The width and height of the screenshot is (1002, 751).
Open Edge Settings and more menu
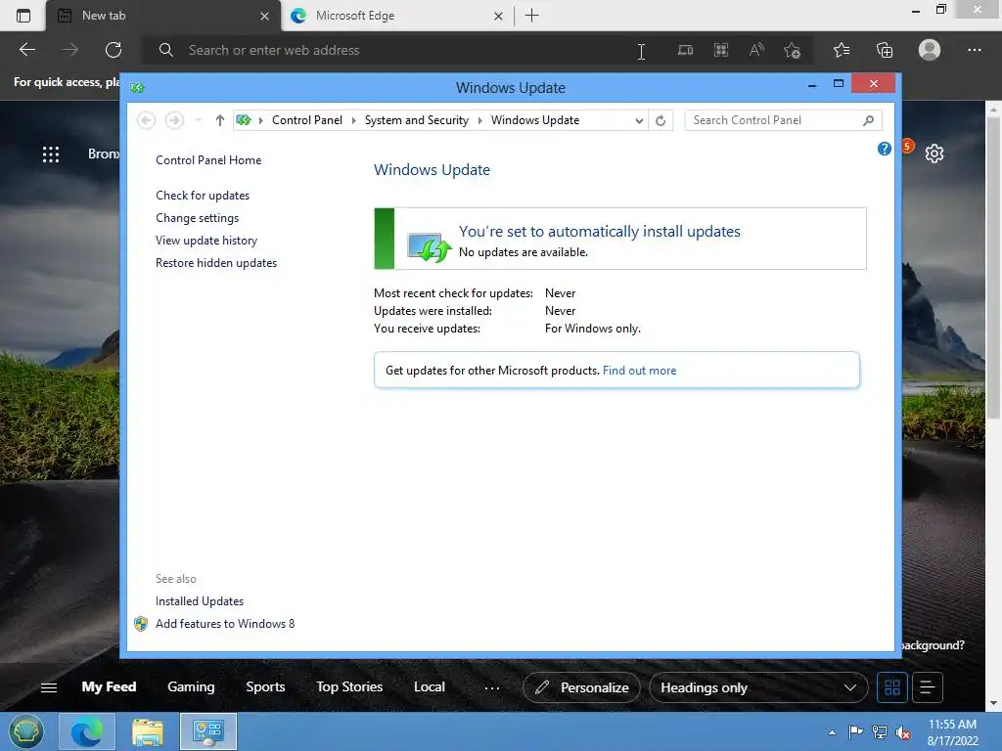(974, 50)
